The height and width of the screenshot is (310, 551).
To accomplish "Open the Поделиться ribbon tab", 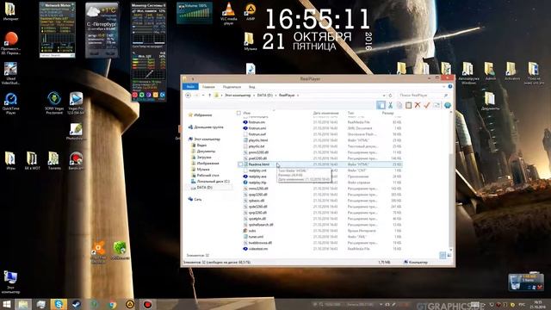I will 232,87.
